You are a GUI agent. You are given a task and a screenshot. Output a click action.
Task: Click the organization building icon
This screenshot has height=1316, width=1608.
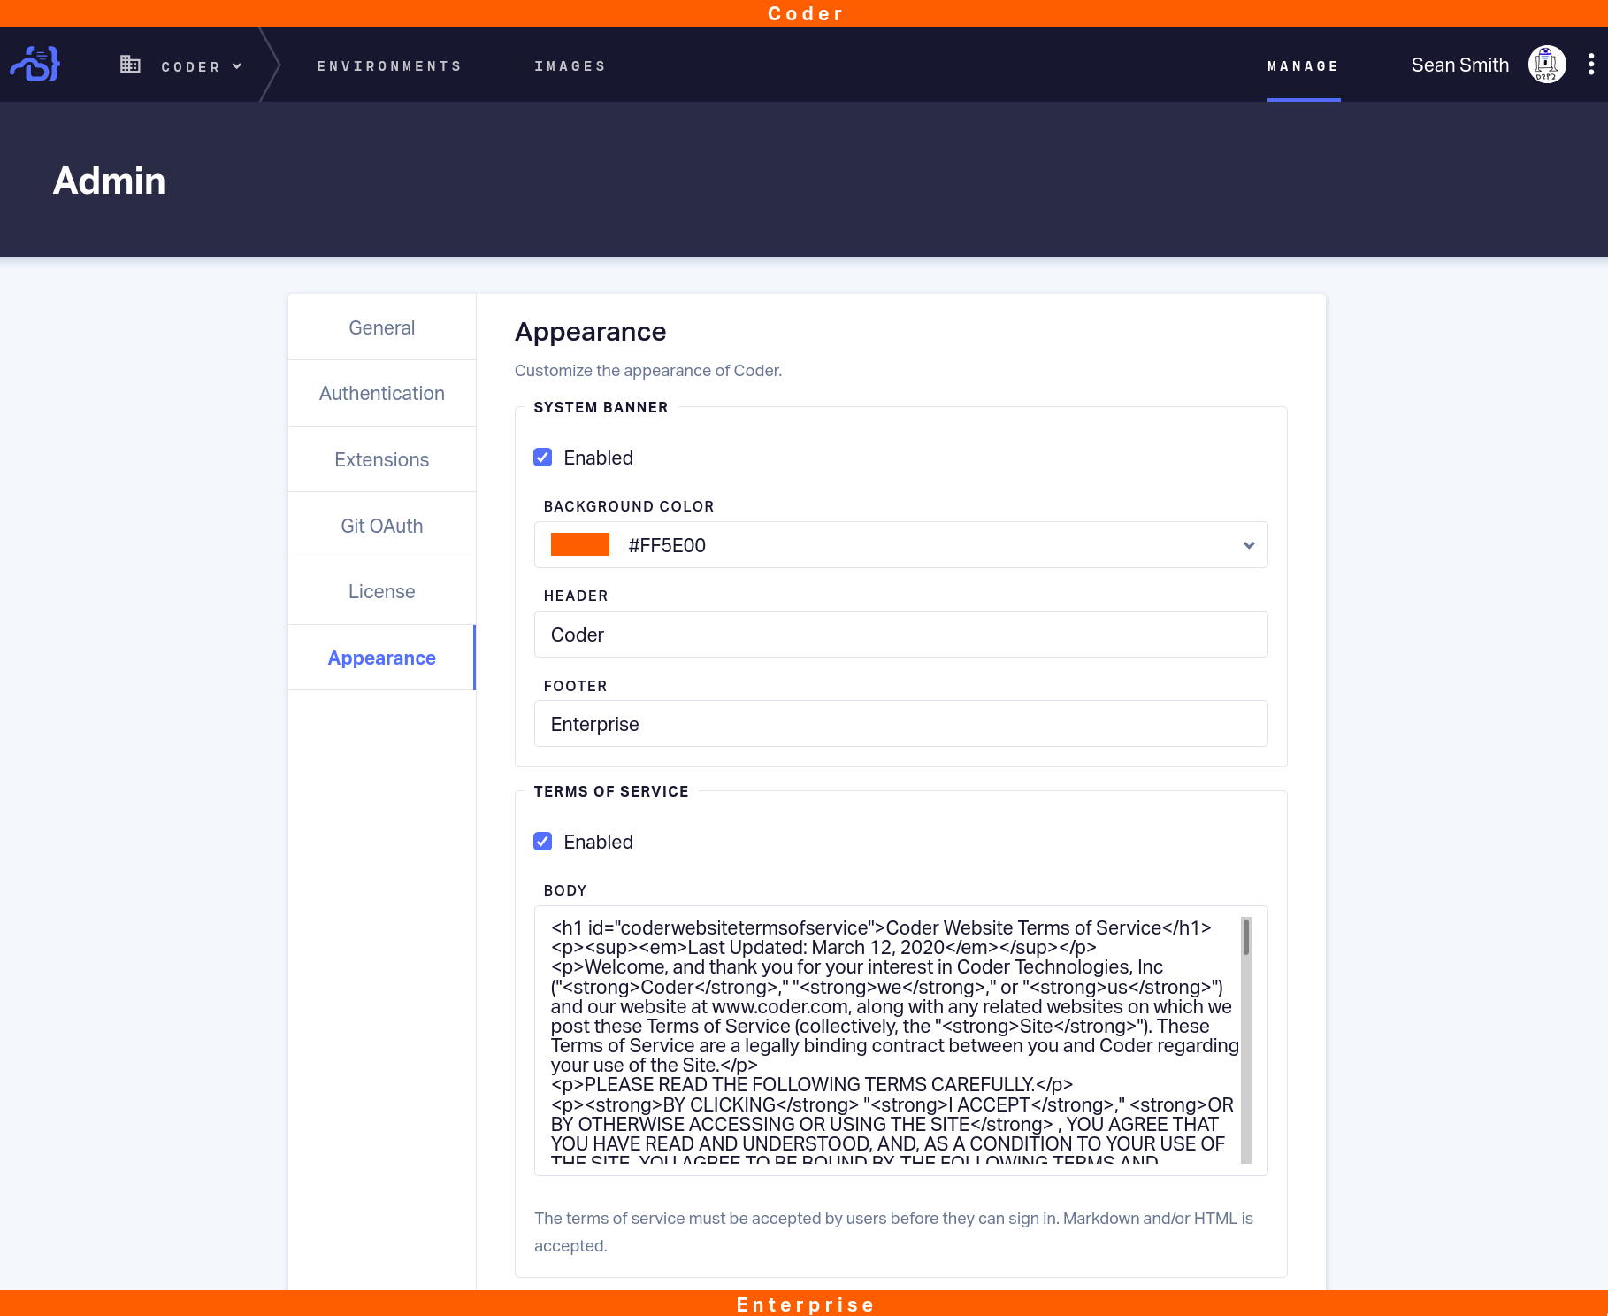(x=130, y=65)
